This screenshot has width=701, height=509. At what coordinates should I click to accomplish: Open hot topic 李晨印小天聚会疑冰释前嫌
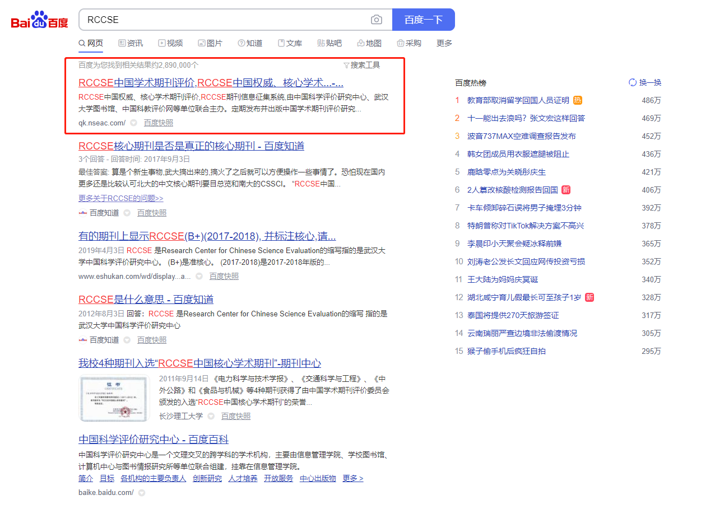[x=514, y=244]
